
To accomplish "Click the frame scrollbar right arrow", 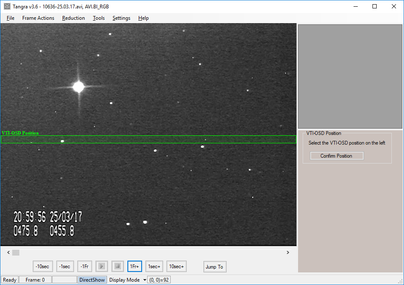I will 288,253.
